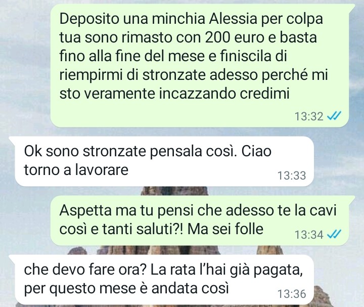Tap the words 'sto veramente incazzando credimi'
Viewport: 364px width, 307px height.
(x=174, y=94)
